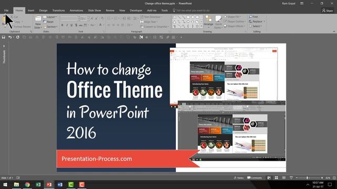
Task: Switch to the Review tab
Action: [110, 10]
